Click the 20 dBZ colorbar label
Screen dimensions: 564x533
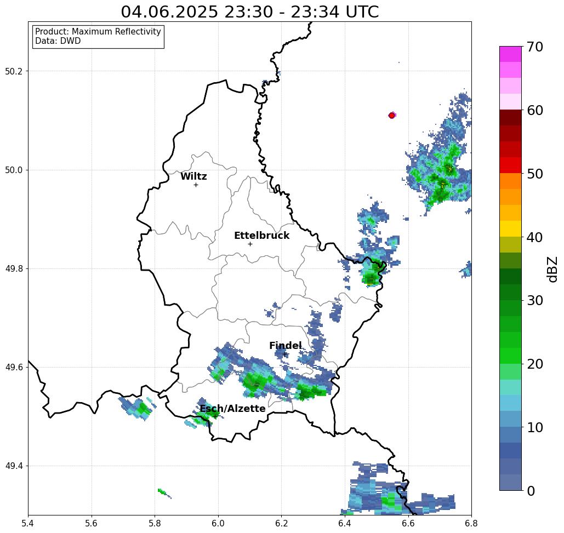tap(535, 364)
